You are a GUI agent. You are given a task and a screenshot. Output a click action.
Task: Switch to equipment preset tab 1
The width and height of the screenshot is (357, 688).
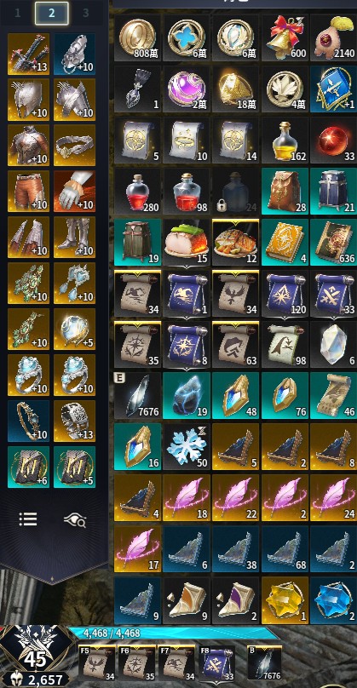coord(18,13)
